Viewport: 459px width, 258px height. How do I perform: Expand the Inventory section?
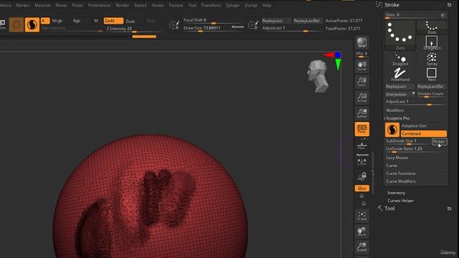click(x=397, y=193)
